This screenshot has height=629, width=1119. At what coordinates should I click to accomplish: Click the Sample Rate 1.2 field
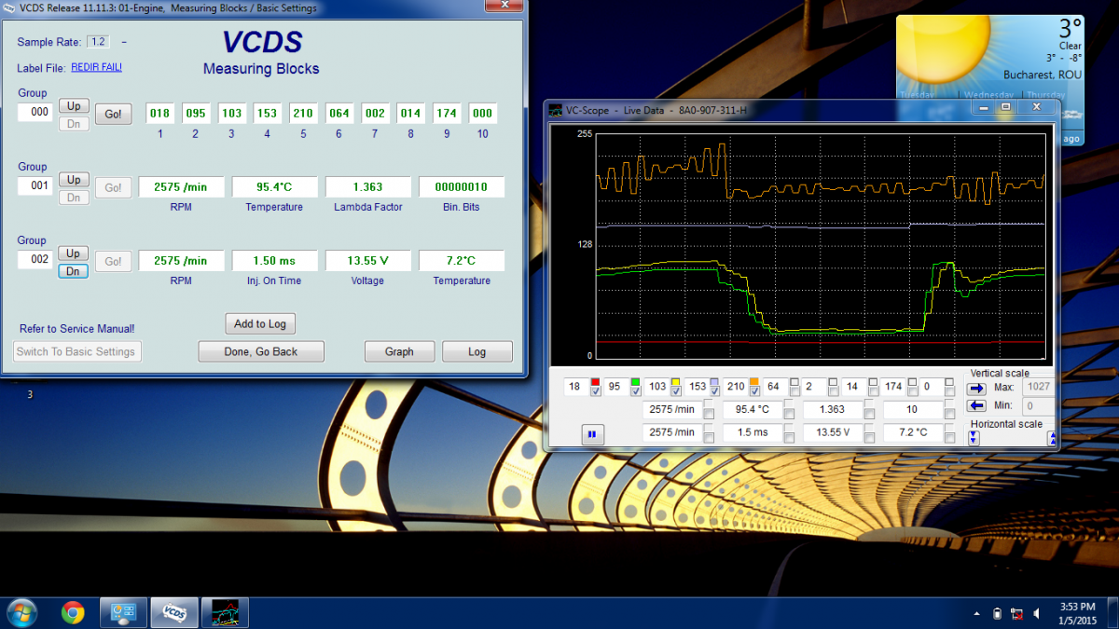click(x=98, y=41)
